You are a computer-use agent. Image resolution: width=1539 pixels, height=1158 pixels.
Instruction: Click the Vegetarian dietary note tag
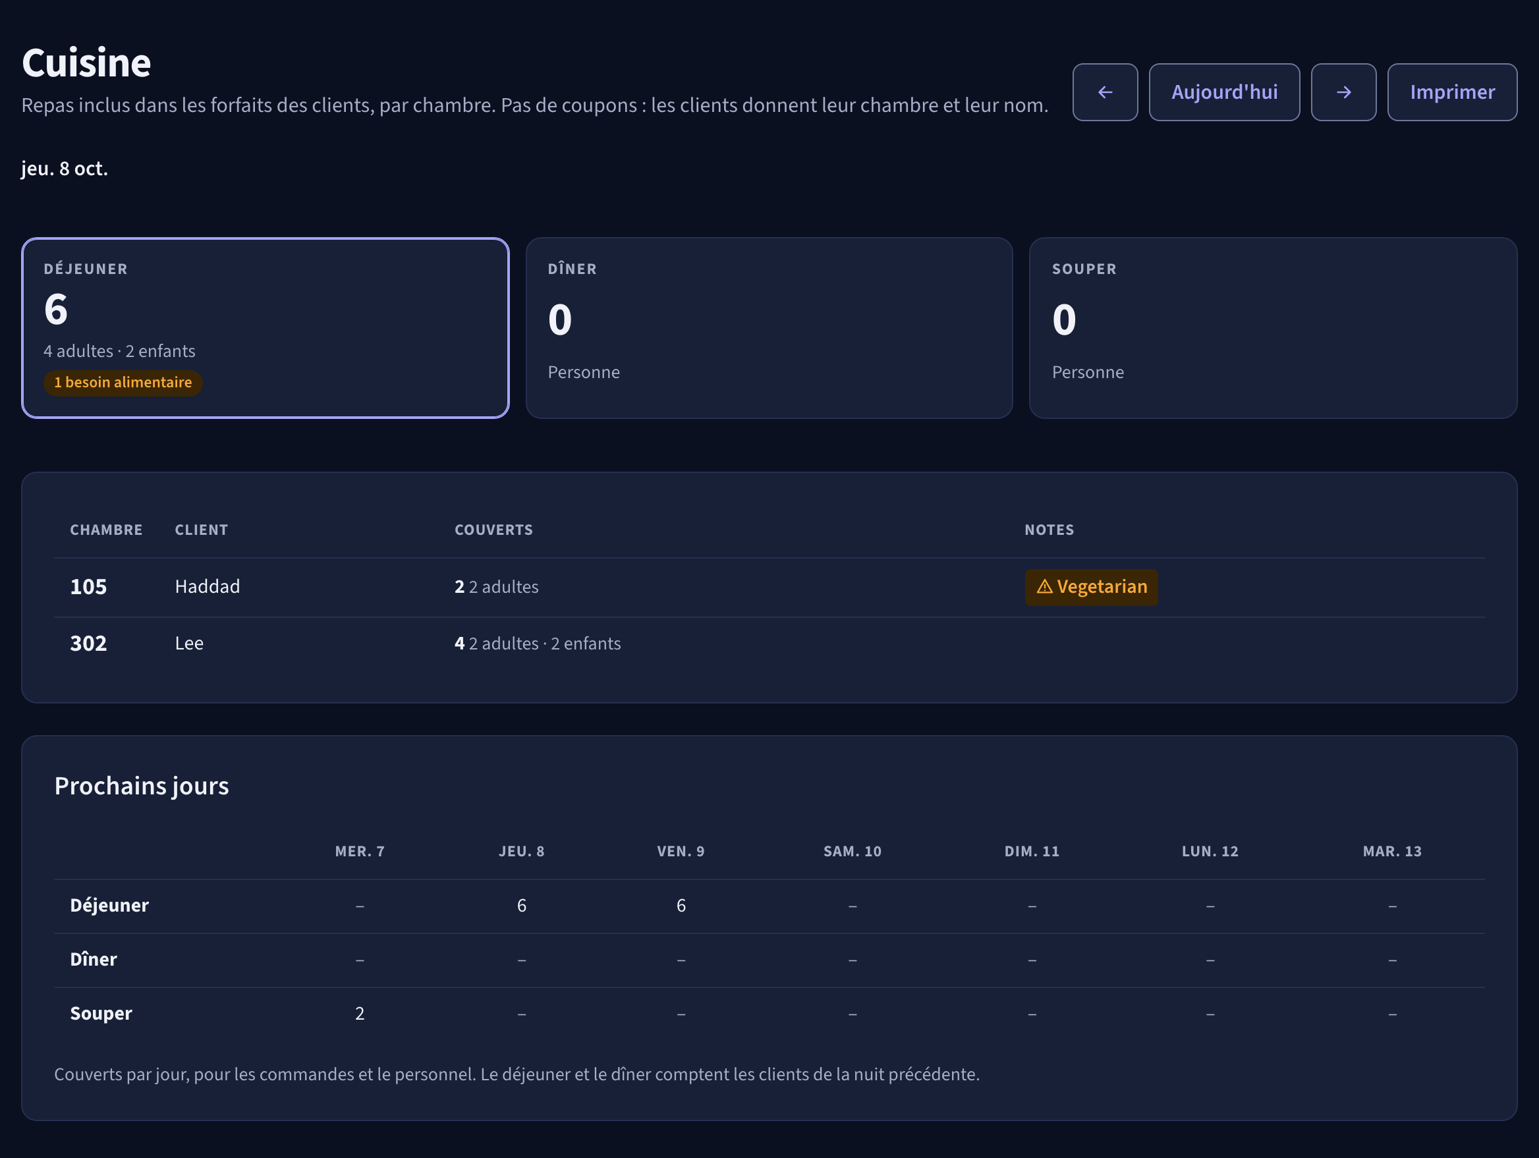(1091, 587)
